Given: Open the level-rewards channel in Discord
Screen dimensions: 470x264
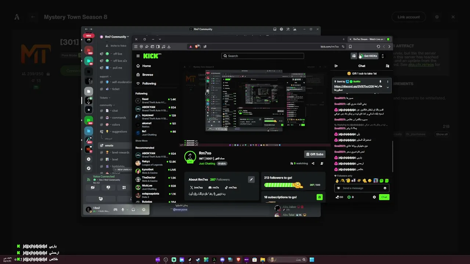Looking at the screenshot, I should tap(115, 153).
